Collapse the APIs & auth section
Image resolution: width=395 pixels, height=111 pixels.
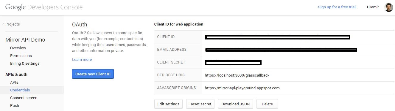(x=16, y=74)
